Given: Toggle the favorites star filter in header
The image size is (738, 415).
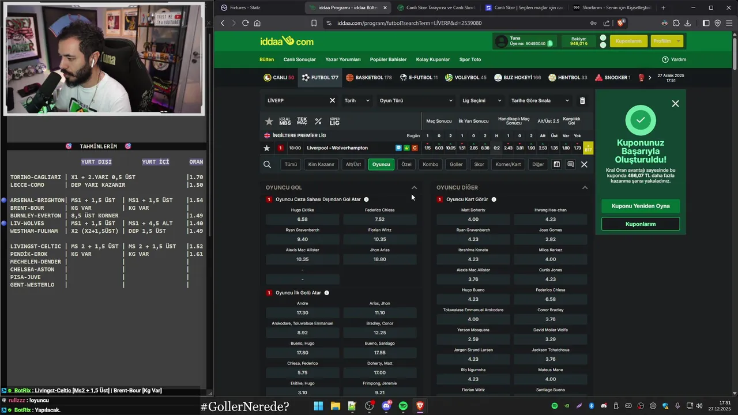Looking at the screenshot, I should [269, 122].
